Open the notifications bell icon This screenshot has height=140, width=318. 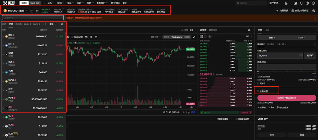click(301, 3)
